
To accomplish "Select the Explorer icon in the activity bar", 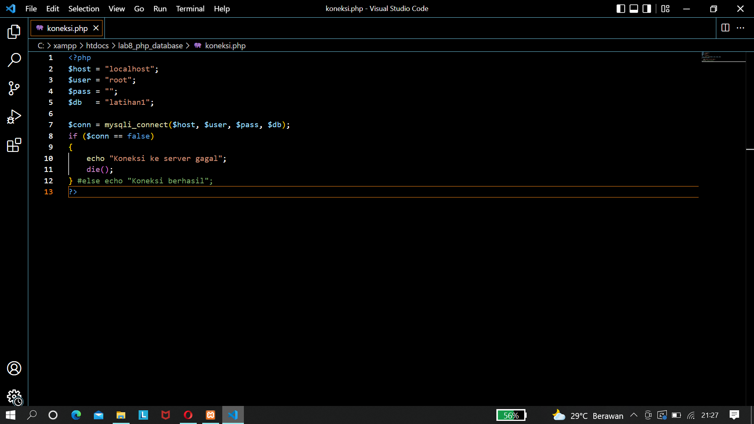I will (14, 32).
